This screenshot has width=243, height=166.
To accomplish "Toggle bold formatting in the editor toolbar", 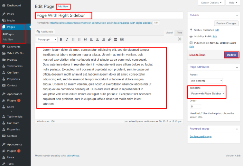I will (61, 39).
